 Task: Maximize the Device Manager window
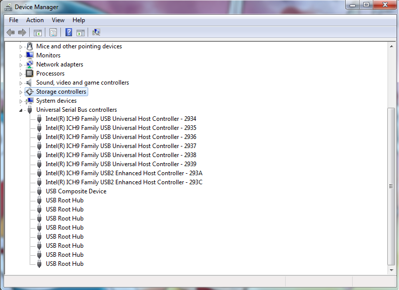click(x=366, y=5)
